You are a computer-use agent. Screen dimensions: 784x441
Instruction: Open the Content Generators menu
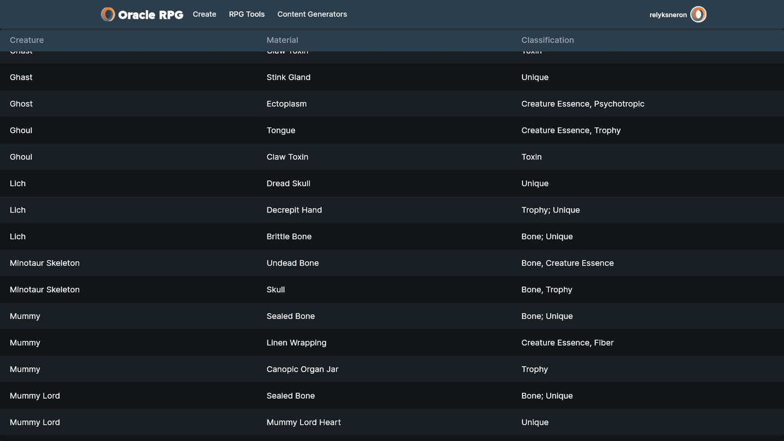pos(312,15)
